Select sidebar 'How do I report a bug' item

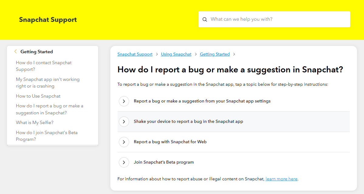pos(50,109)
